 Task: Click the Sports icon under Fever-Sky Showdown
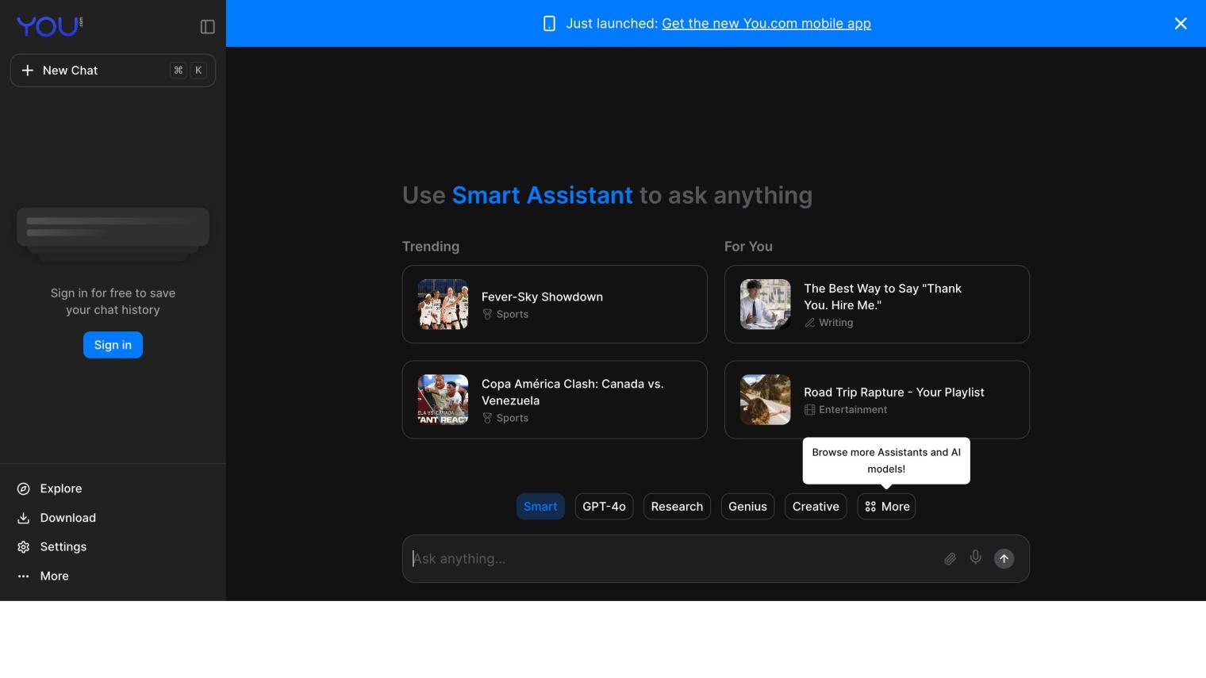point(487,314)
